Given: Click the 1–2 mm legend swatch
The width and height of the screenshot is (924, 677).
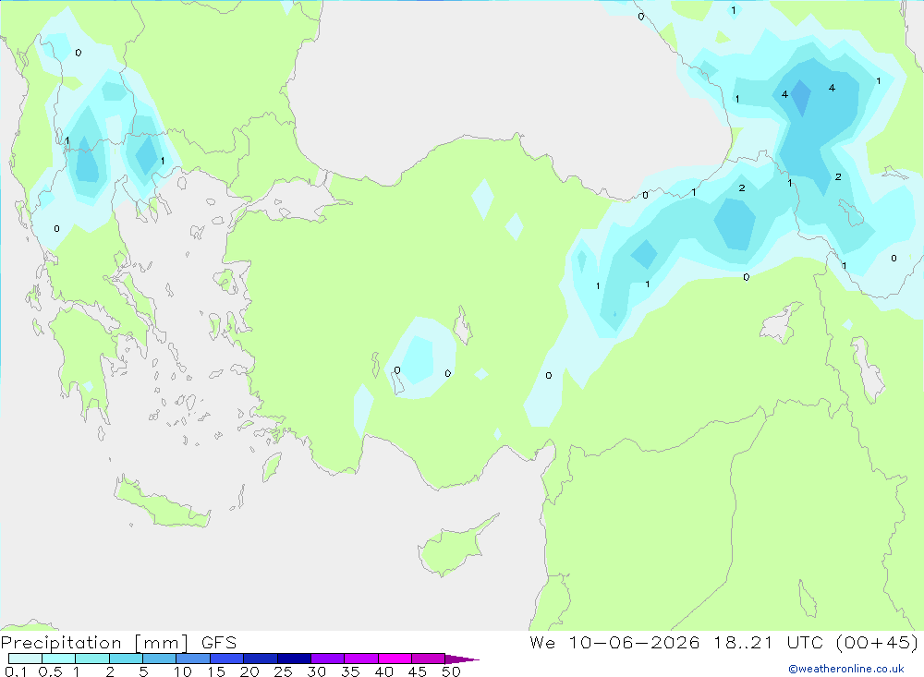Looking at the screenshot, I should (x=92, y=659).
